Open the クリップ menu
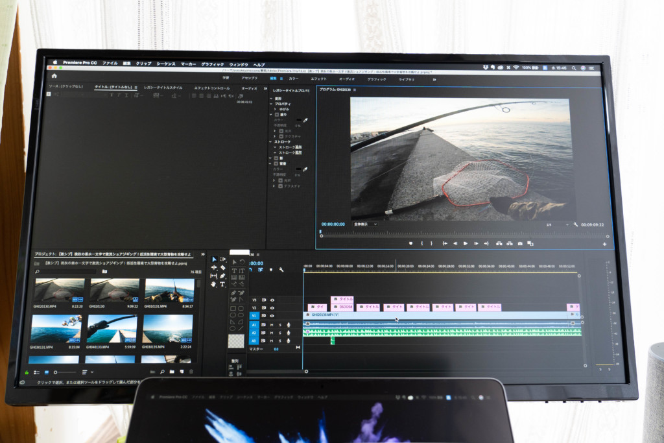 pos(143,63)
